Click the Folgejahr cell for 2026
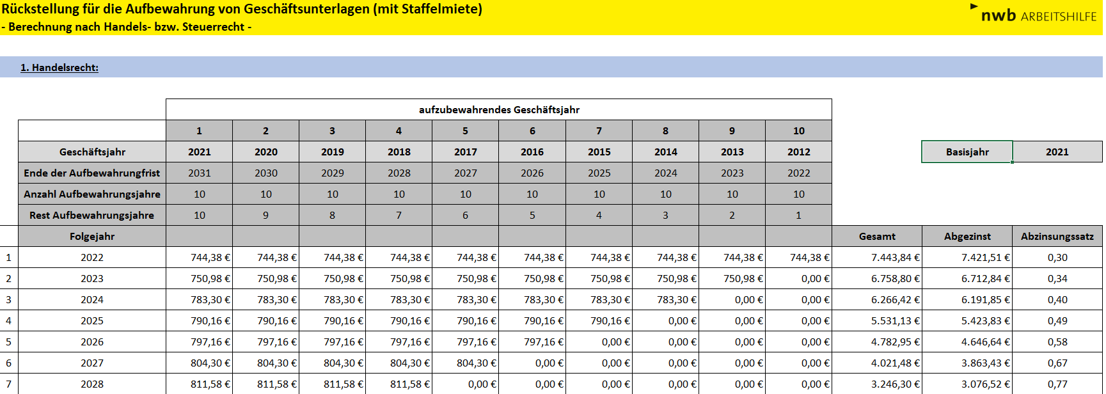 [92, 342]
